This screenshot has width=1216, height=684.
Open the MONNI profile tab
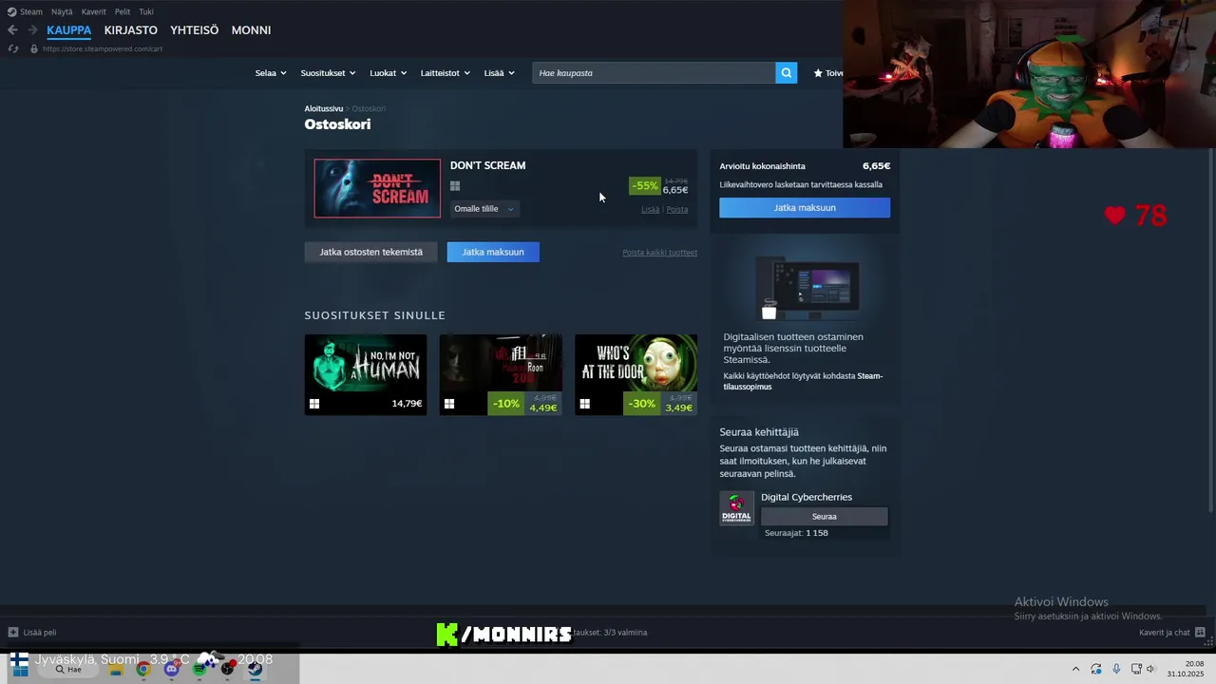click(x=251, y=30)
